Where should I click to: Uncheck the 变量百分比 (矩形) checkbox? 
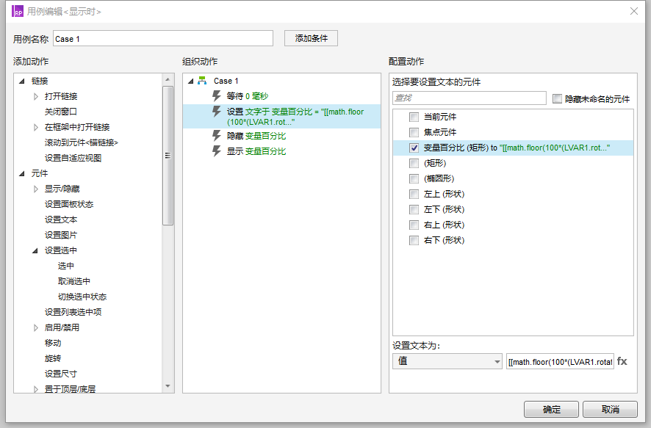tap(414, 148)
